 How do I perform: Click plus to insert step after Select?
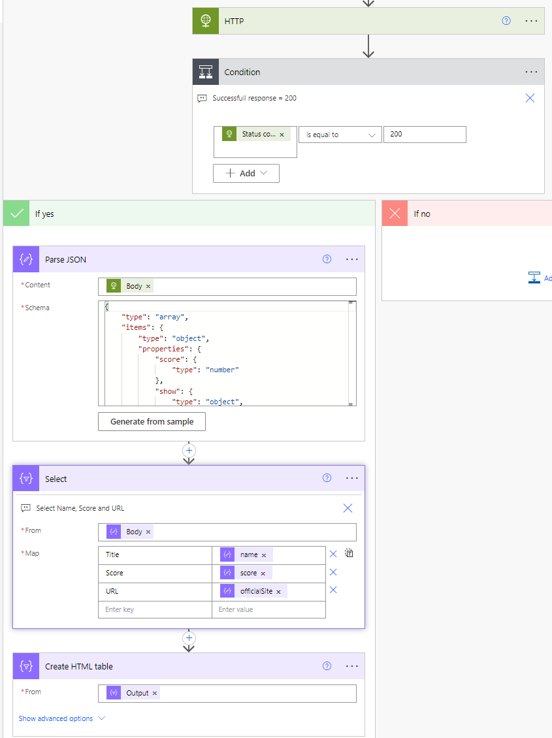[x=189, y=637]
